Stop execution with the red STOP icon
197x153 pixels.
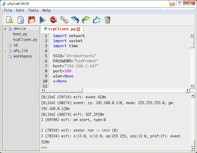click(53, 20)
